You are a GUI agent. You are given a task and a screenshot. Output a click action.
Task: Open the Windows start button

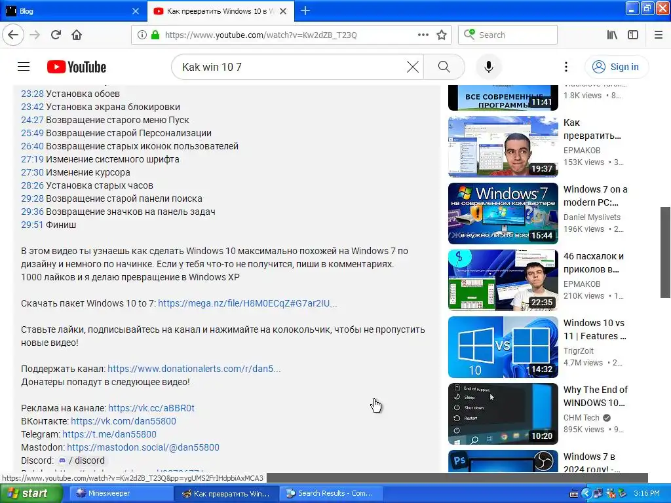[x=31, y=493]
